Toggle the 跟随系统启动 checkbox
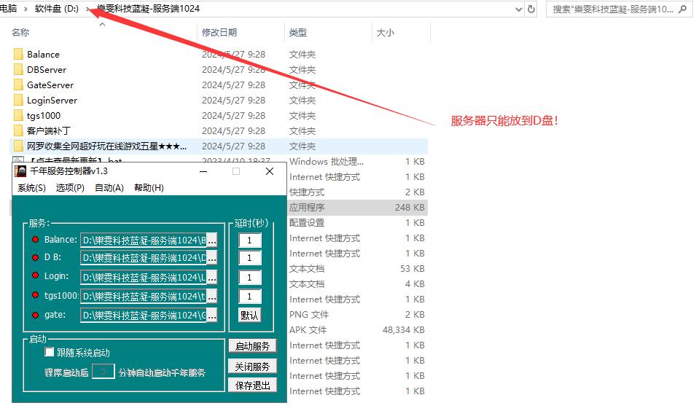696x411 pixels. click(x=50, y=352)
